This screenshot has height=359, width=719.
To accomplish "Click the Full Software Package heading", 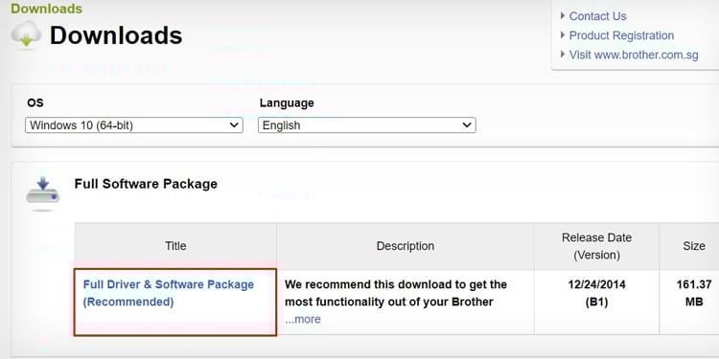I will pyautogui.click(x=146, y=184).
